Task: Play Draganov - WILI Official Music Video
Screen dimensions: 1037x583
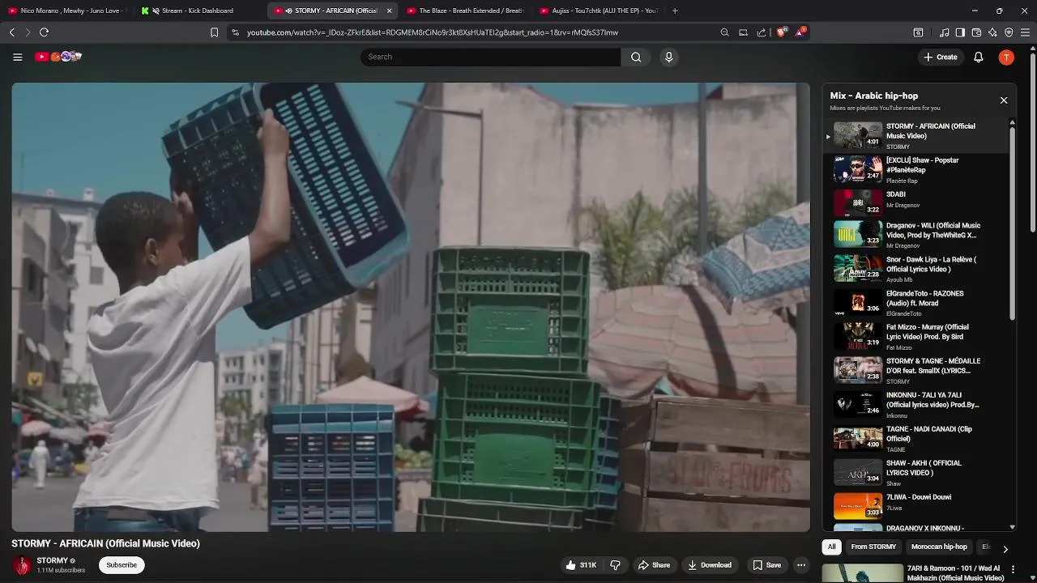Action: click(x=917, y=234)
